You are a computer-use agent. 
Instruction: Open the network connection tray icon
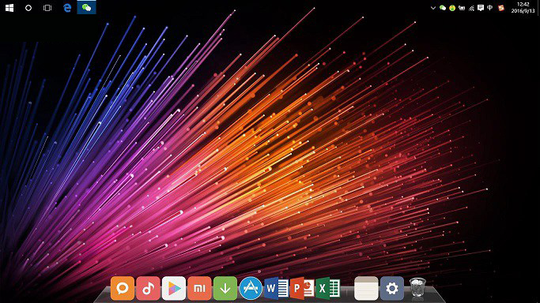pyautogui.click(x=462, y=8)
